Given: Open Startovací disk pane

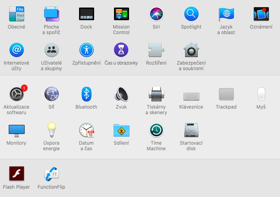Looking at the screenshot, I should pyautogui.click(x=191, y=130).
